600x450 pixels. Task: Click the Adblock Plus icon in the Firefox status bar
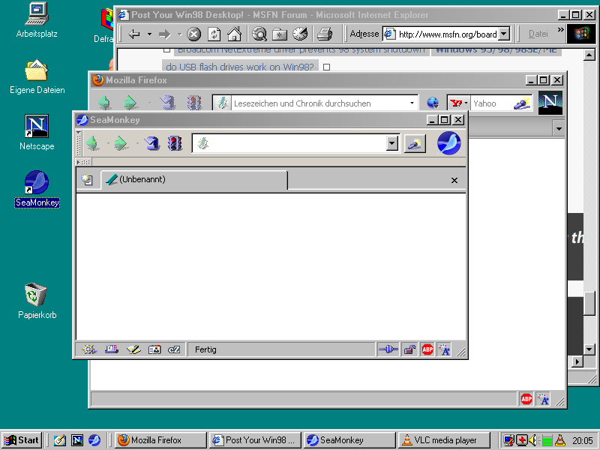tap(526, 399)
